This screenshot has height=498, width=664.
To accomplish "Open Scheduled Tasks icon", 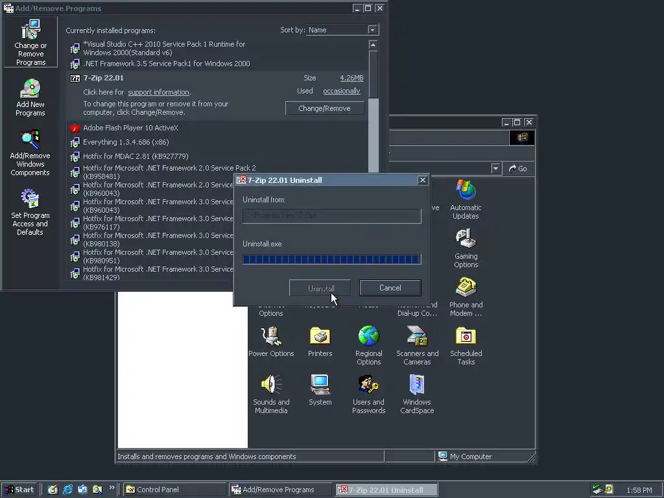I will [x=466, y=346].
